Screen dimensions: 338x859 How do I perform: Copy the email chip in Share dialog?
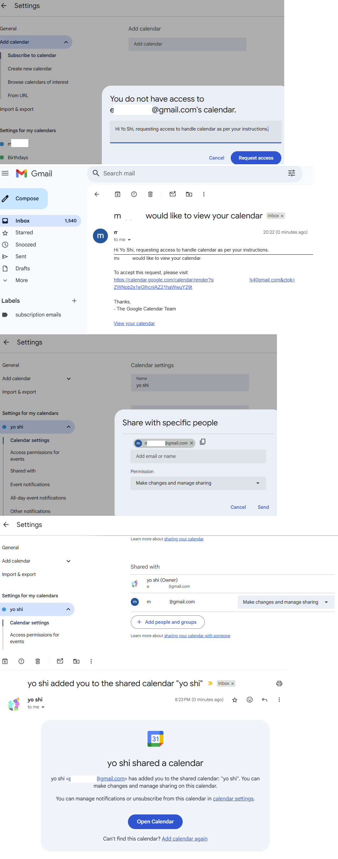click(x=202, y=442)
